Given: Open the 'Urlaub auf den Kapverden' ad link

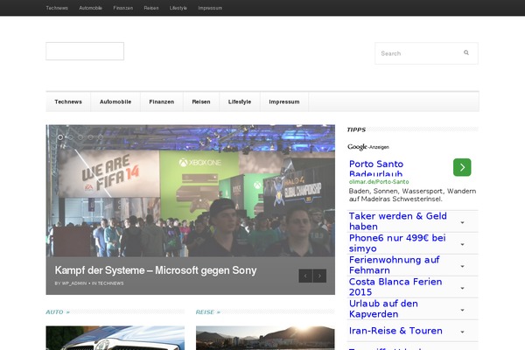Looking at the screenshot, I should [x=383, y=309].
